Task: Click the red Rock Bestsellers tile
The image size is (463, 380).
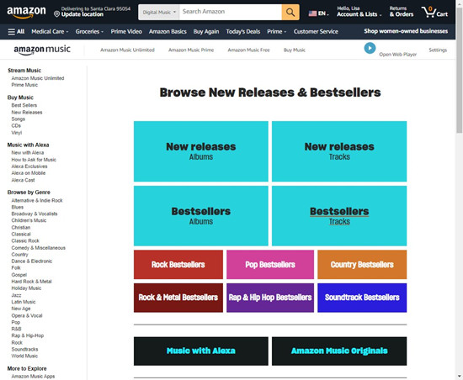Action: click(x=178, y=265)
